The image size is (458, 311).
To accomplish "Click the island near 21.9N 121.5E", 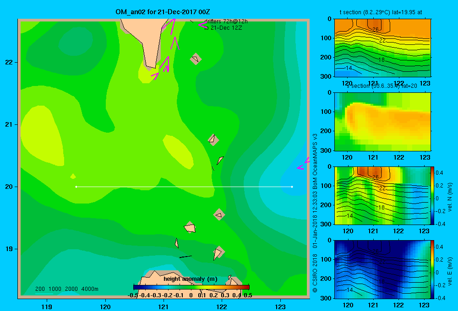I will [196, 59].
